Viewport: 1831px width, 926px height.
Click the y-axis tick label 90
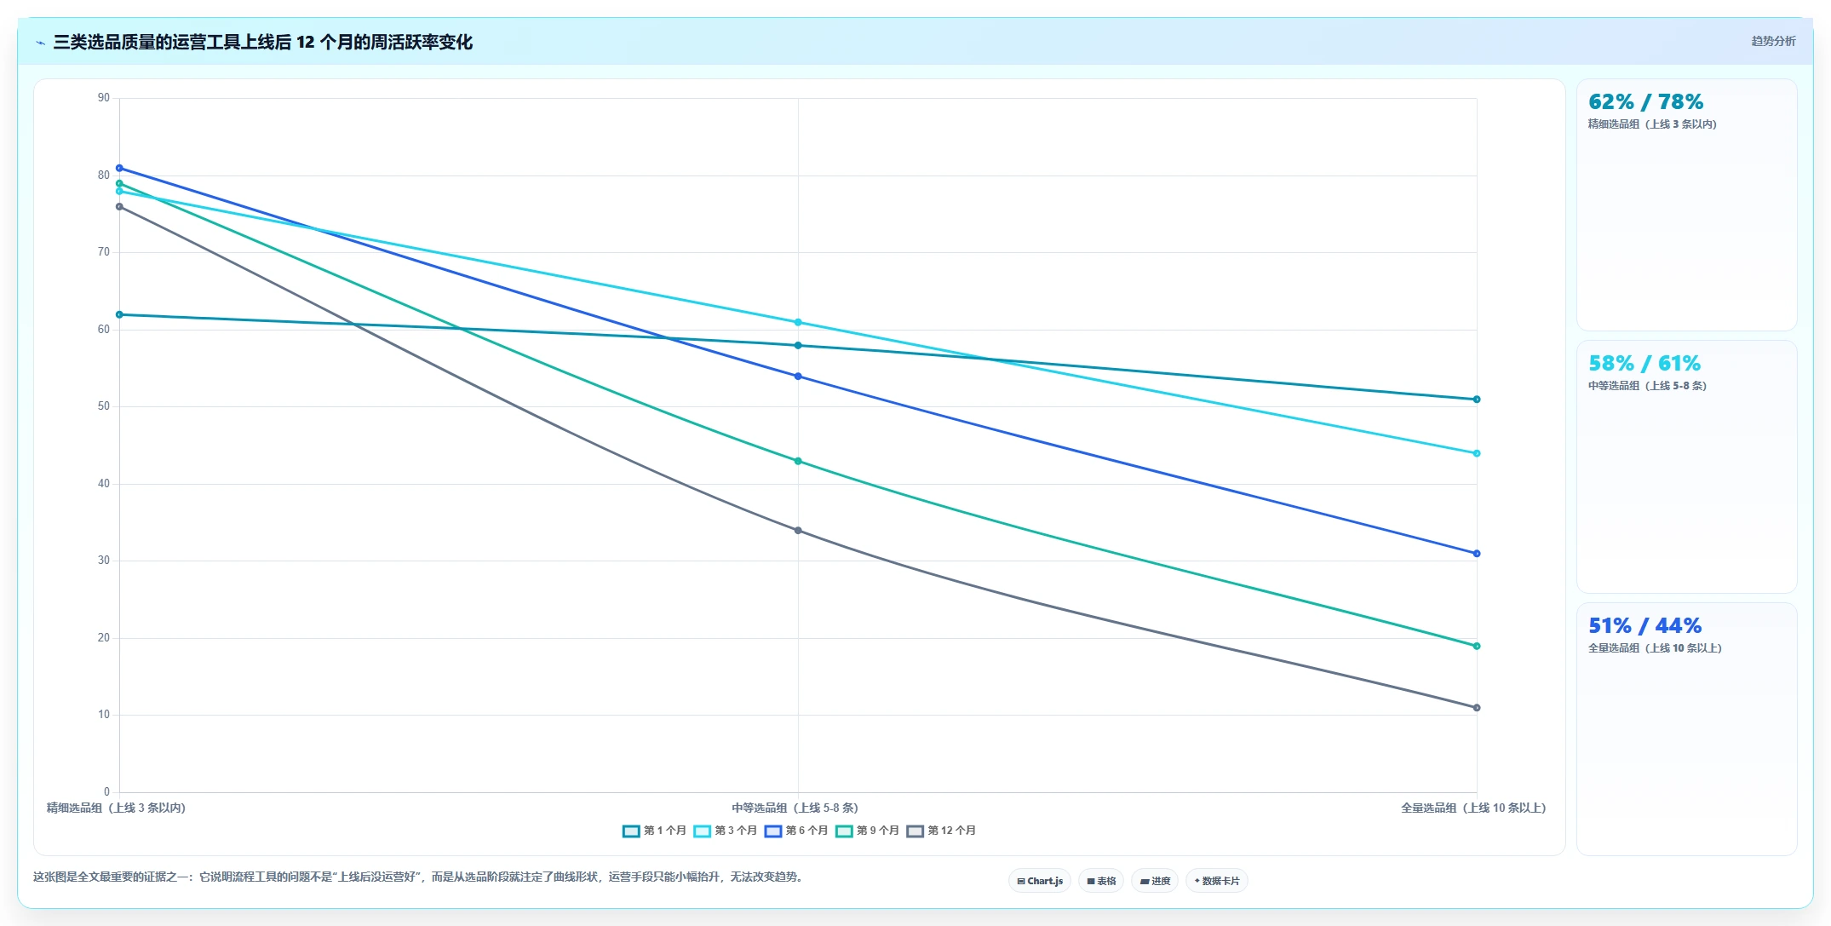click(x=104, y=98)
